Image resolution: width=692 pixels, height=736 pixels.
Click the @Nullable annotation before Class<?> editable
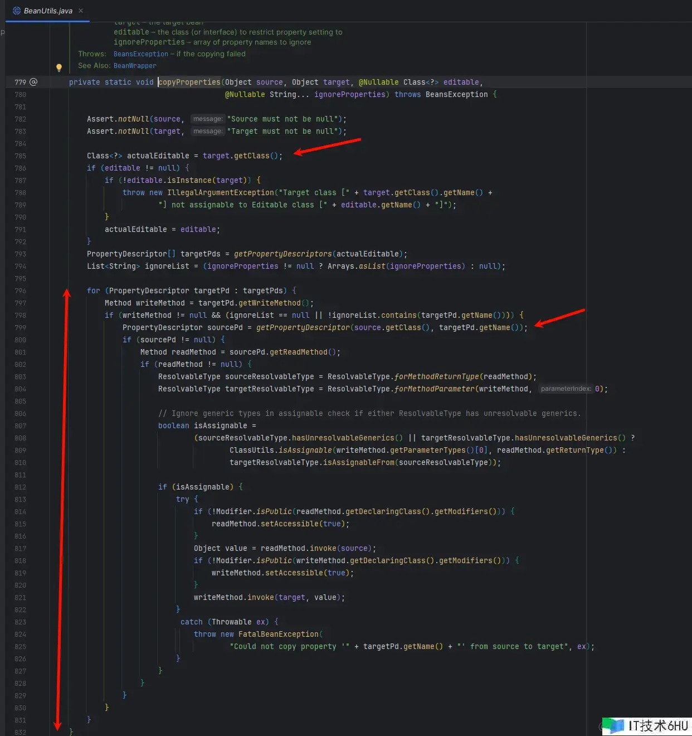coord(378,82)
